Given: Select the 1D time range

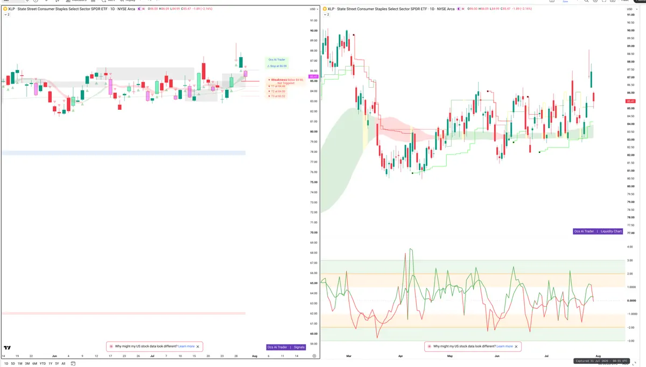Looking at the screenshot, I should (x=5, y=364).
